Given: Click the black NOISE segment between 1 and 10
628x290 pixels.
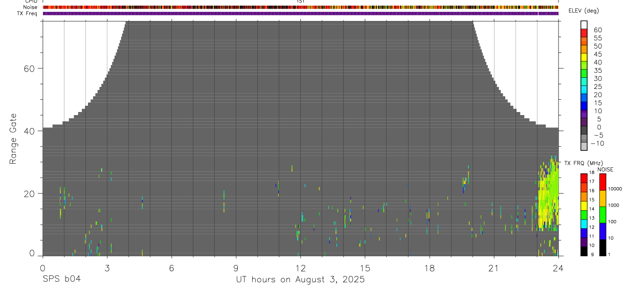Looking at the screenshot, I should tap(602, 247).
